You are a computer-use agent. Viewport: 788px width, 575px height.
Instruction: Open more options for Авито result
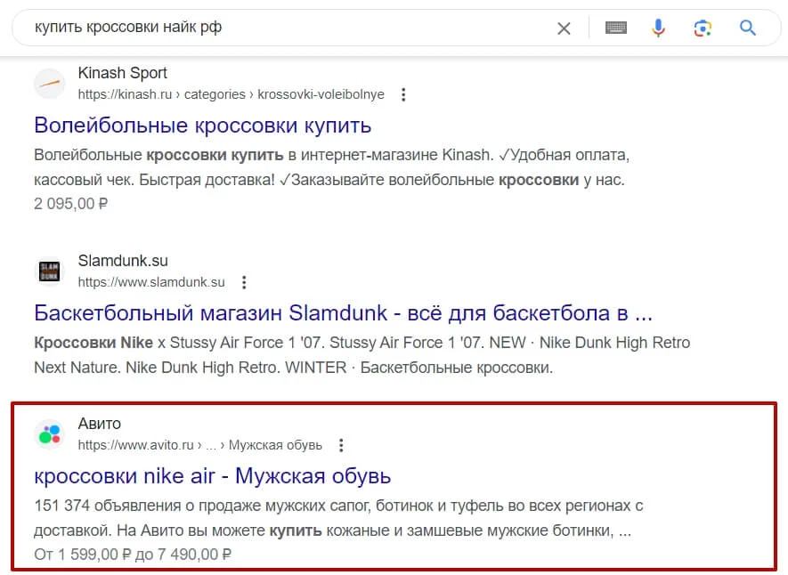pyautogui.click(x=341, y=444)
